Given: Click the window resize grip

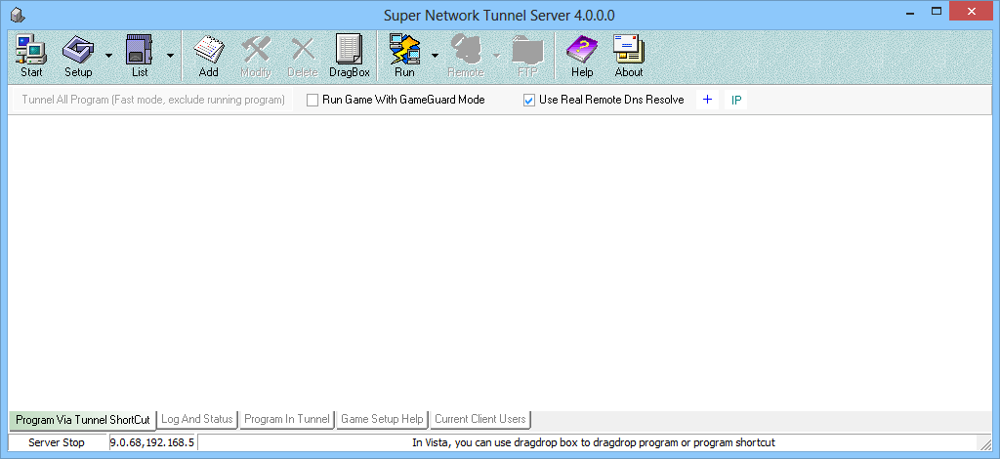Looking at the screenshot, I should pyautogui.click(x=984, y=443).
